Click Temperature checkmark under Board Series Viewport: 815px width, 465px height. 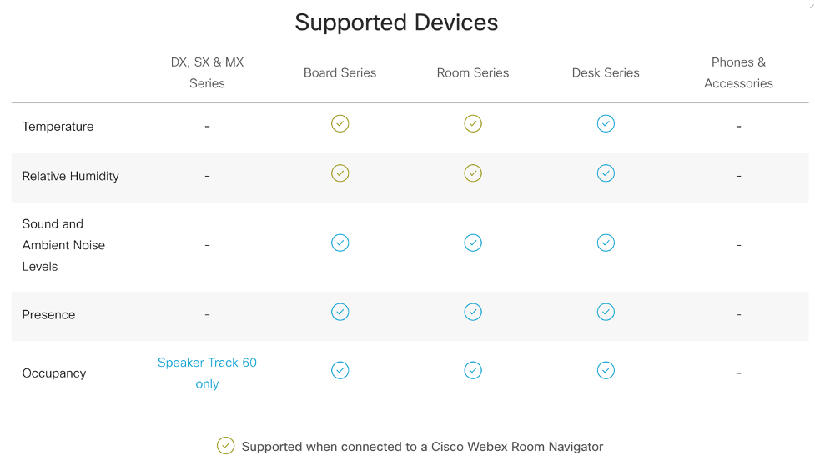[x=340, y=124]
